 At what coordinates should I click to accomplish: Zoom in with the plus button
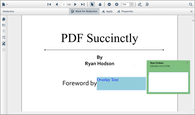[x=116, y=4]
